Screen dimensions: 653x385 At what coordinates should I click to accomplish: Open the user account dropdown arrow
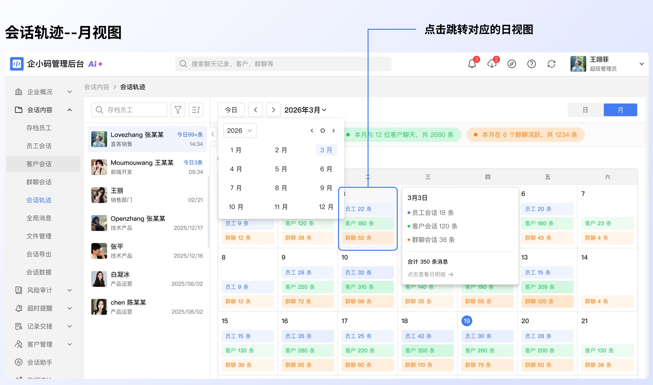(x=642, y=64)
